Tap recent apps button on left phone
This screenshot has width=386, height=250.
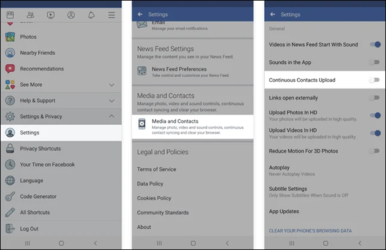tap(27, 243)
